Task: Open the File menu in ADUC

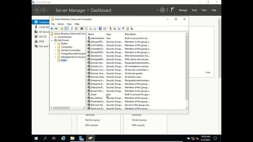Action: coord(53,24)
